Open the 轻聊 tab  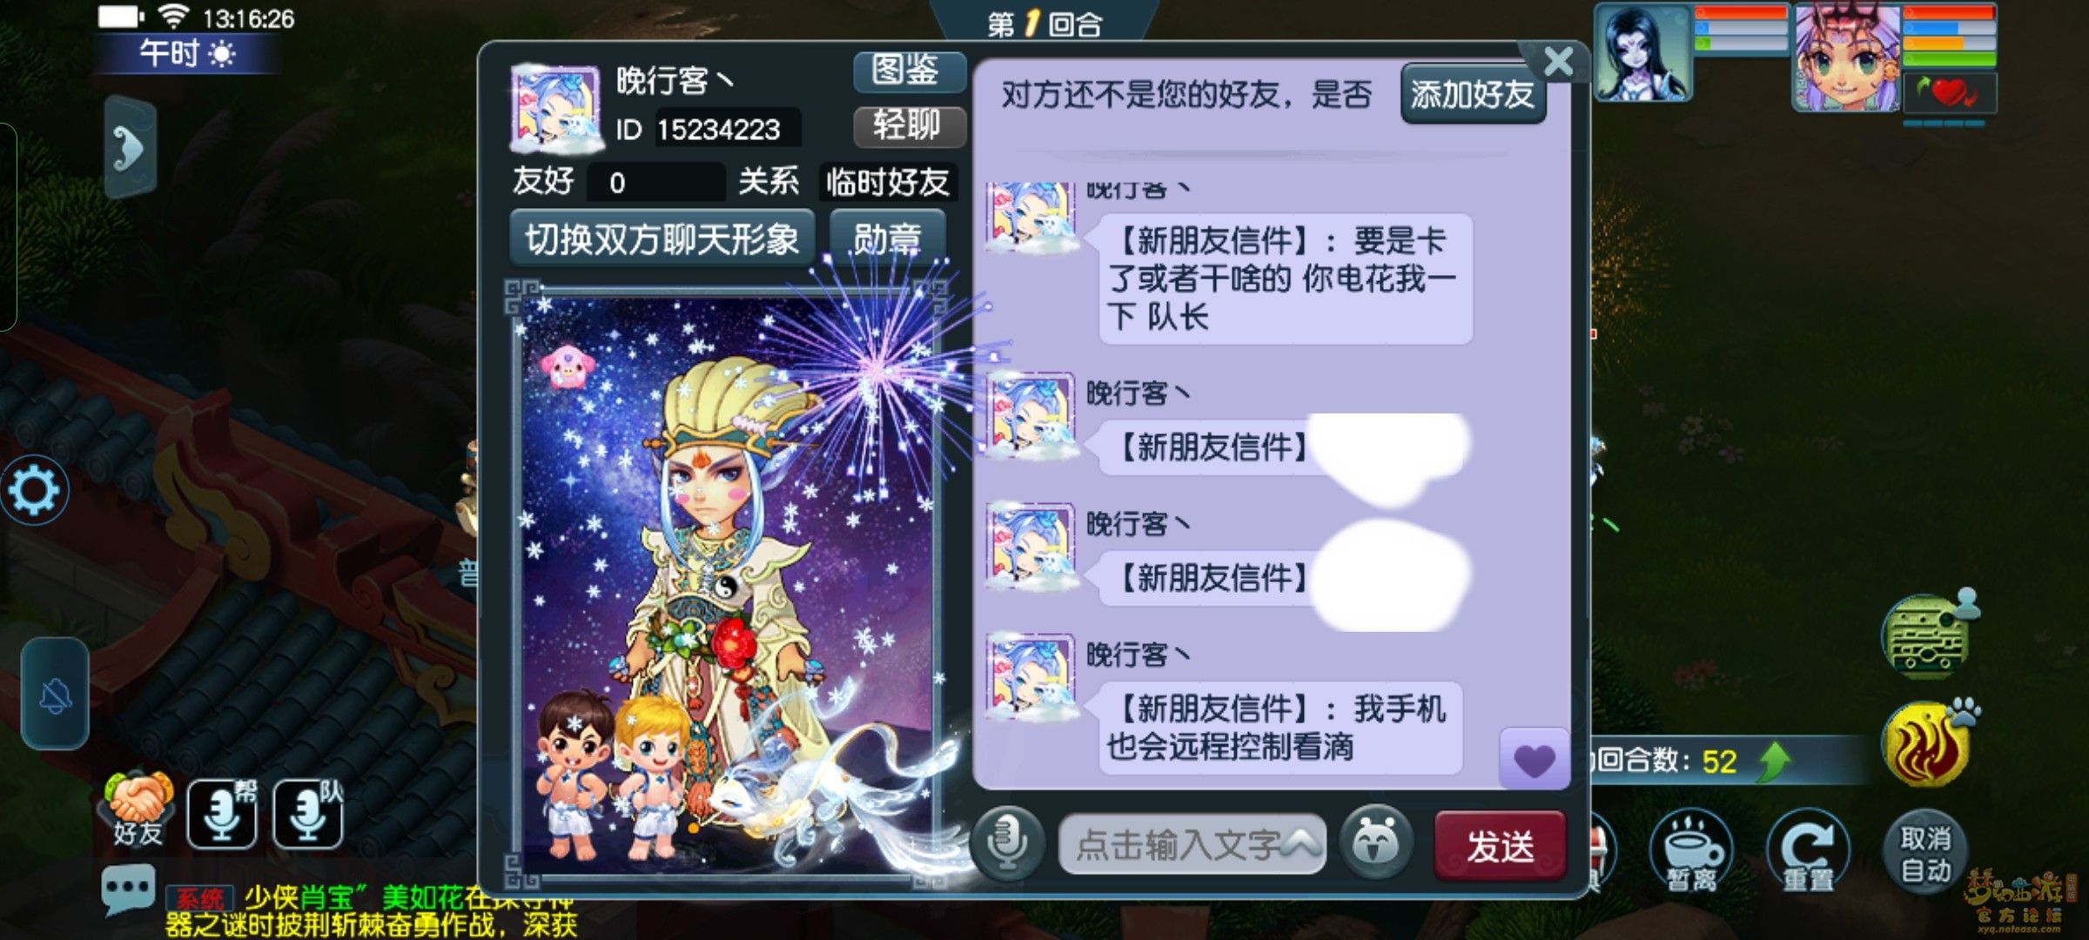point(906,126)
